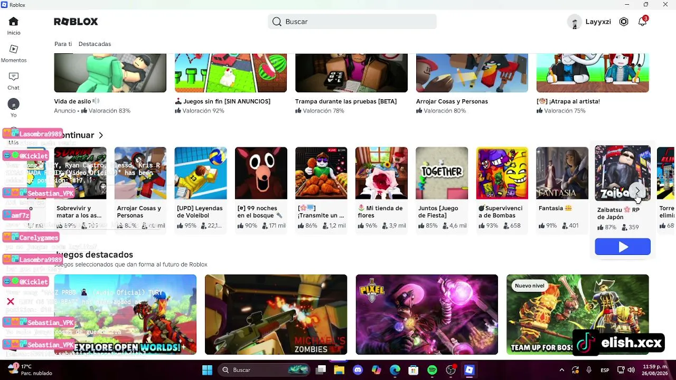Open the taskbar clock and date
This screenshot has height=380, width=676.
[x=655, y=370]
